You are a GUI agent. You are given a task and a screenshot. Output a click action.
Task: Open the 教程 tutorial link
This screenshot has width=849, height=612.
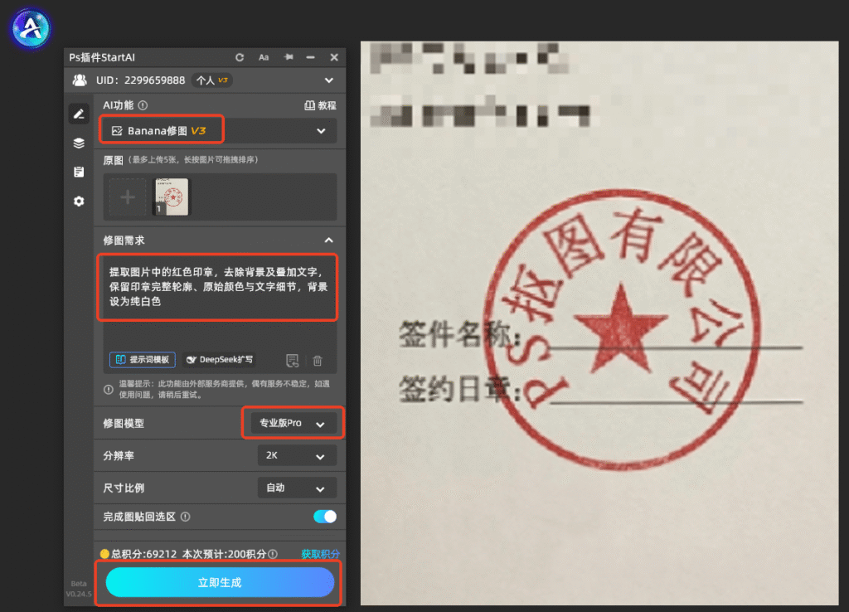[320, 105]
